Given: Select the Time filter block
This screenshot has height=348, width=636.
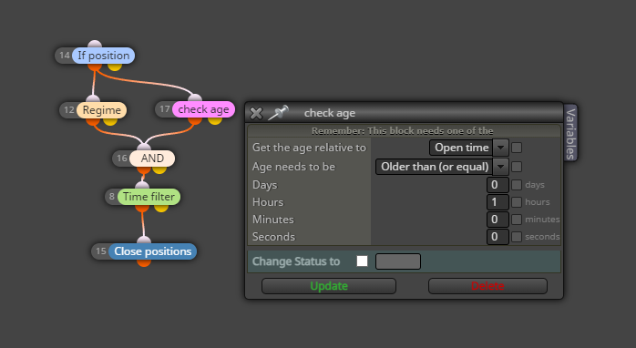Looking at the screenshot, I should pyautogui.click(x=149, y=197).
